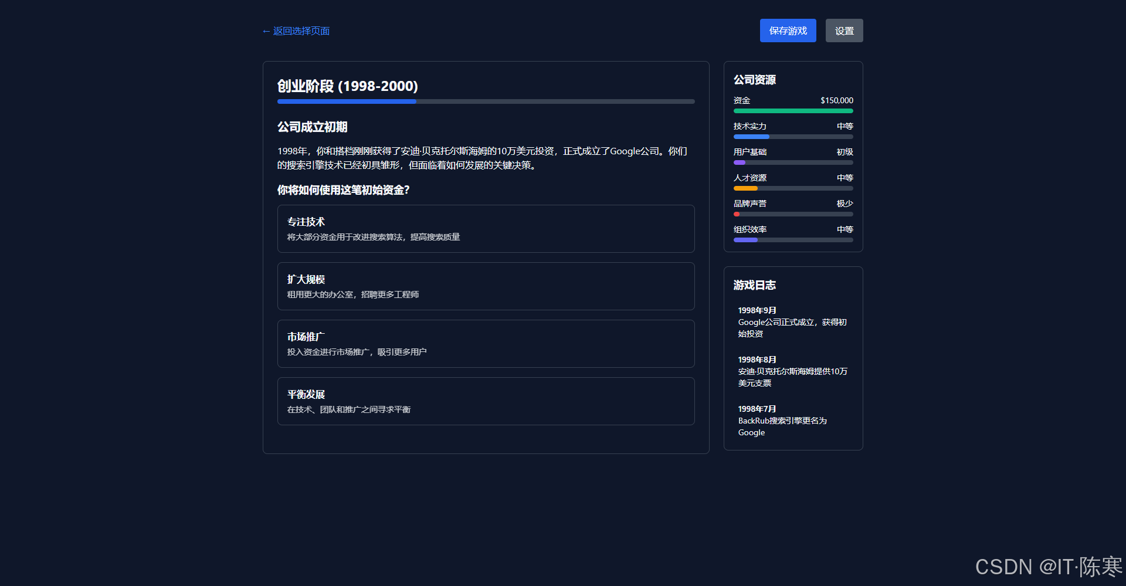Click the 中等 rating for 组织效率
Image resolution: width=1126 pixels, height=586 pixels.
[x=845, y=229]
